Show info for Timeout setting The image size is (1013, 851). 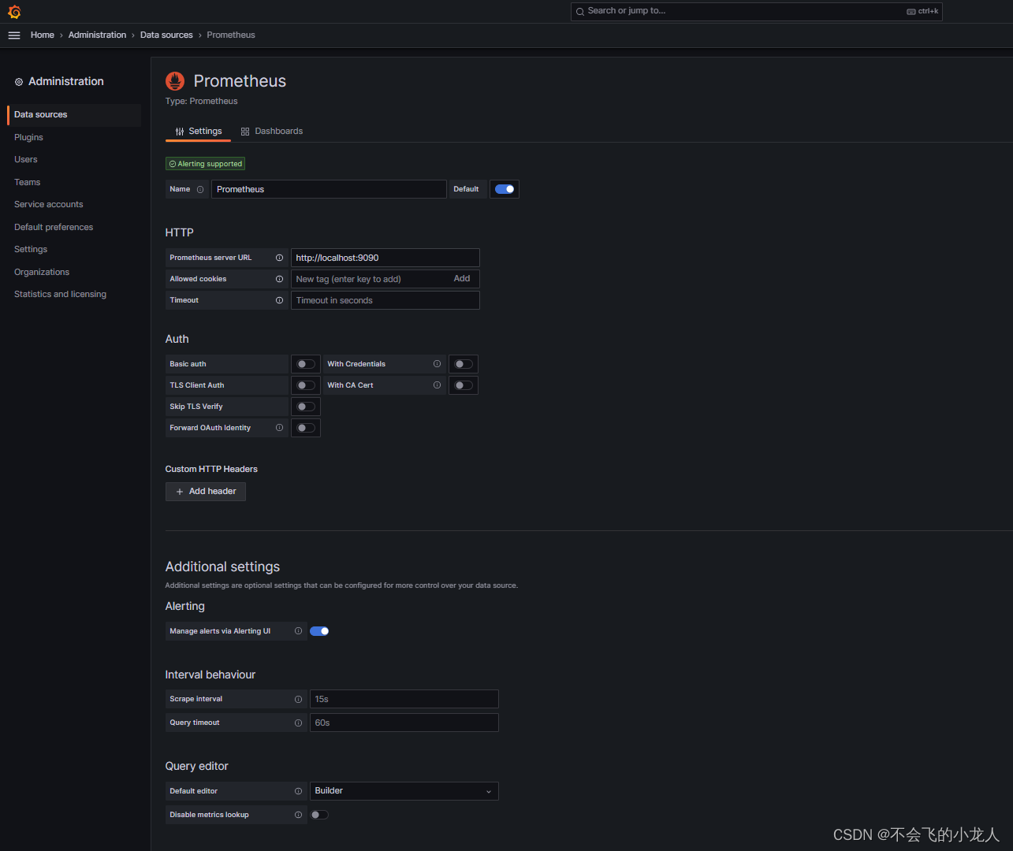[x=279, y=300]
